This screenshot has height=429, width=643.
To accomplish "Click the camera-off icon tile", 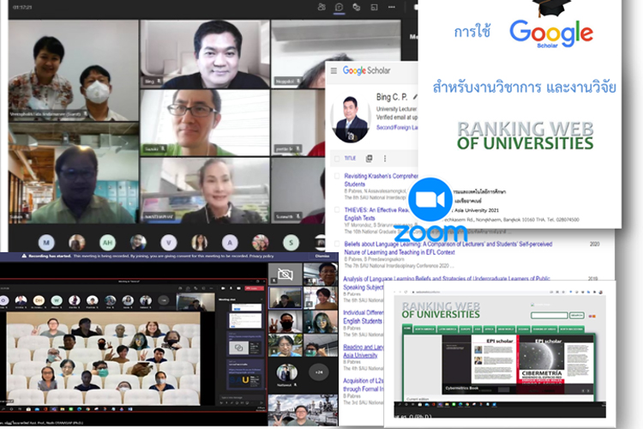I will (285, 274).
